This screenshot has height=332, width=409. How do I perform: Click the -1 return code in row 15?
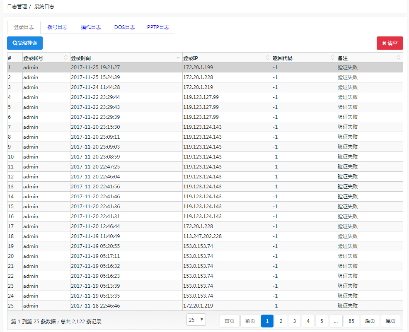pyautogui.click(x=275, y=207)
